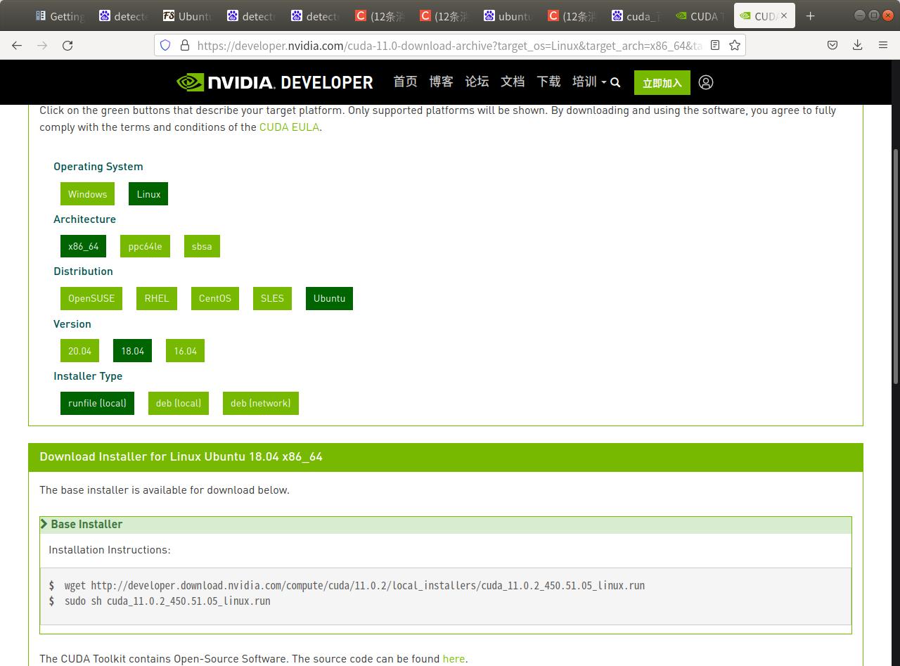Screen dimensions: 900x666
Task: Switch to the inactive CUDA T tab
Action: click(x=700, y=15)
